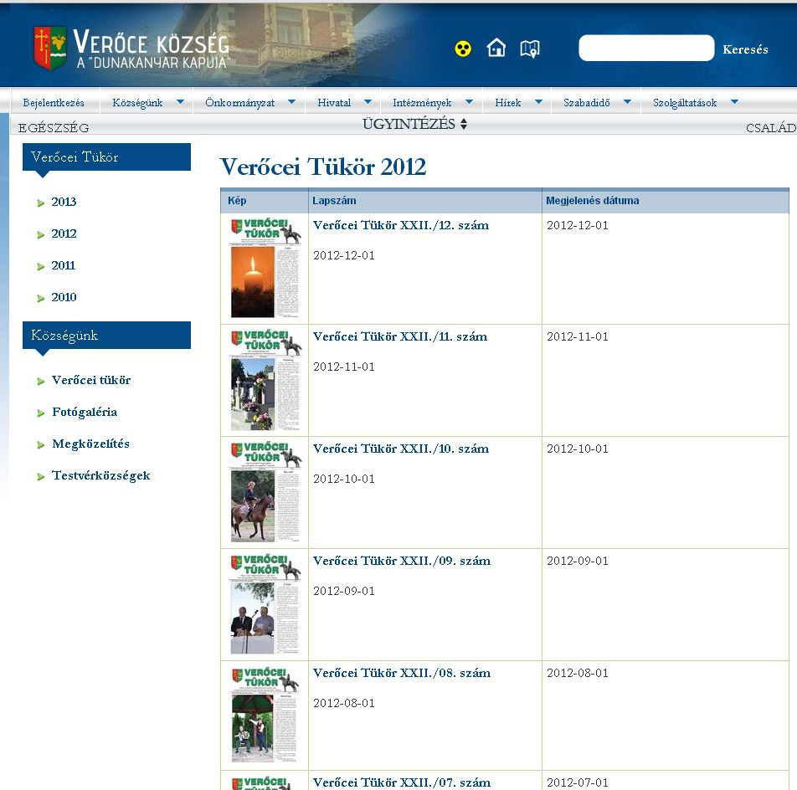Expand the Szolgáltatások dropdown arrow
Screen dimensions: 797x790
(734, 101)
